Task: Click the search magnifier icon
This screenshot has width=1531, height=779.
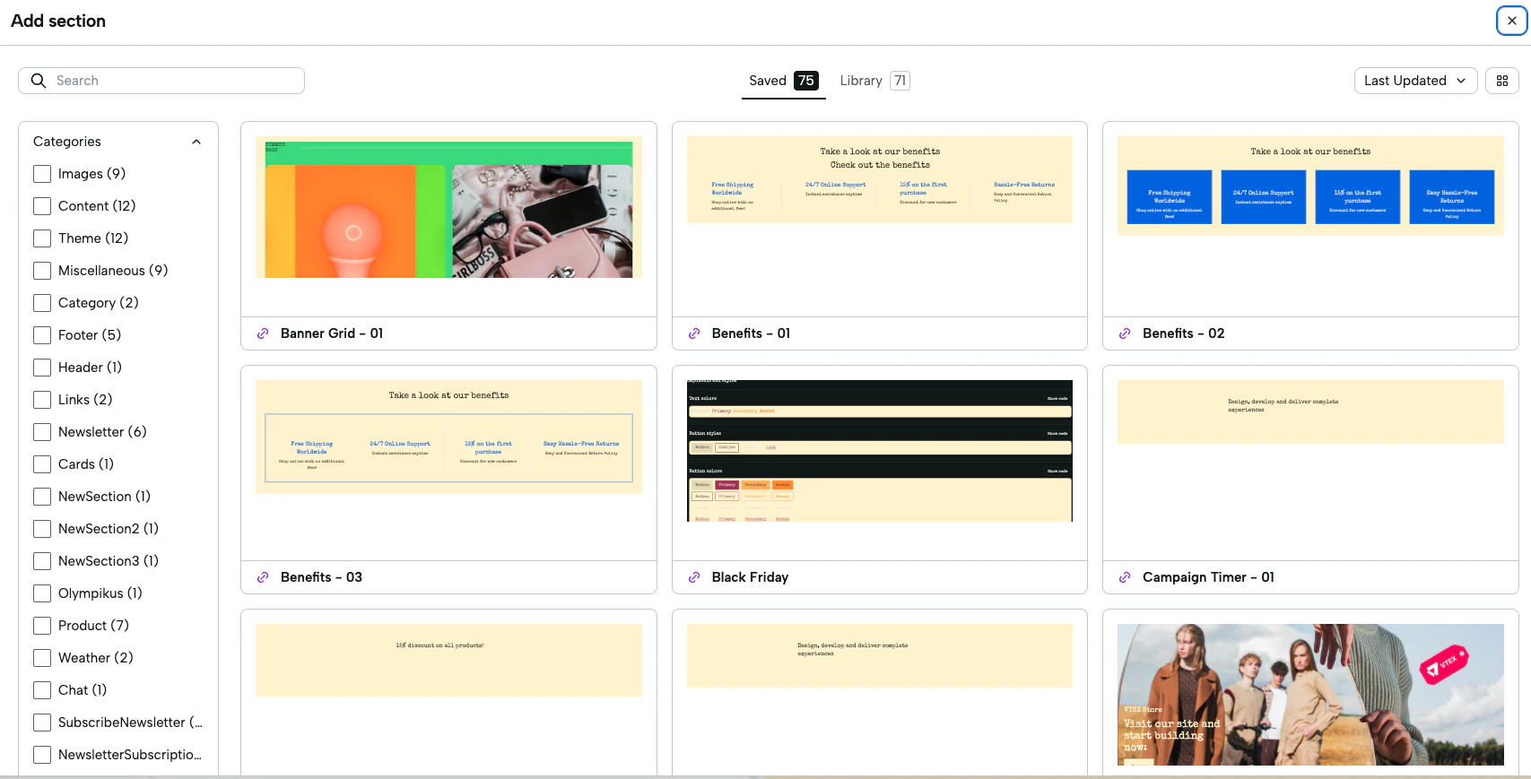Action: click(x=39, y=81)
